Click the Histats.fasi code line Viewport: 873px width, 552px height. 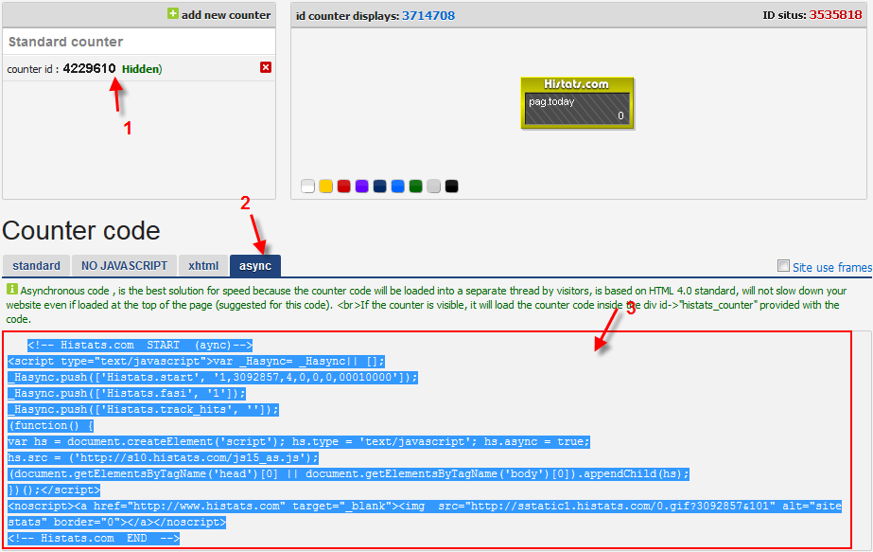tap(127, 394)
